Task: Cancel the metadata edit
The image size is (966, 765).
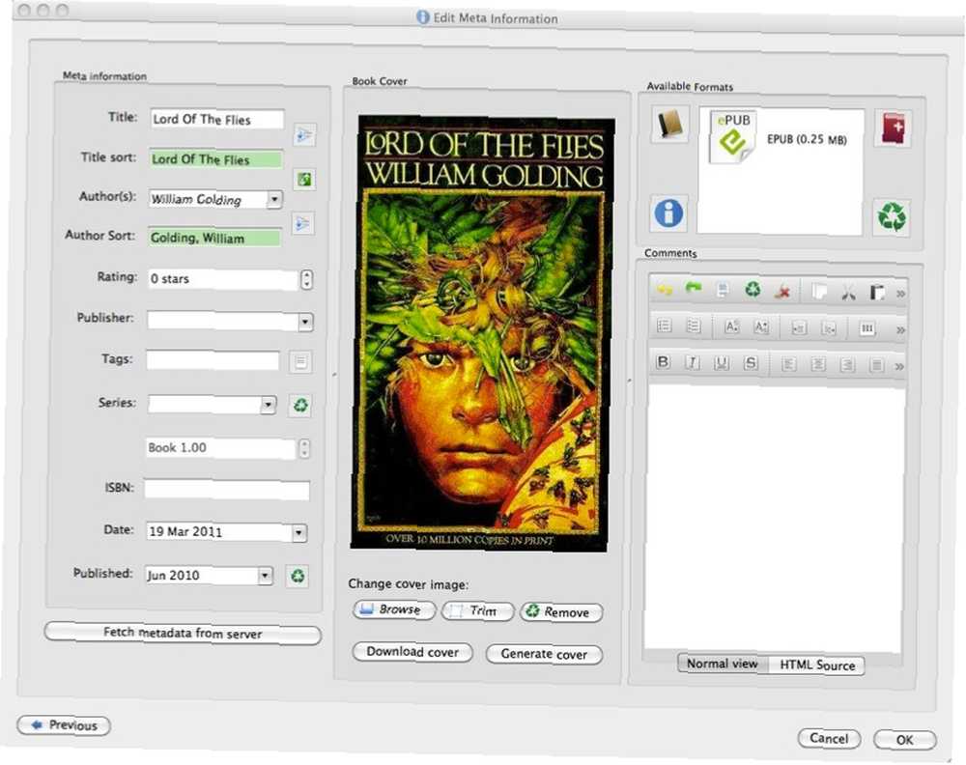Action: pyautogui.click(x=829, y=739)
